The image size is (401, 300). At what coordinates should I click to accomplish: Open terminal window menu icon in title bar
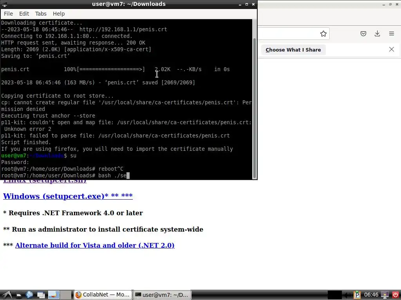pos(4,4)
